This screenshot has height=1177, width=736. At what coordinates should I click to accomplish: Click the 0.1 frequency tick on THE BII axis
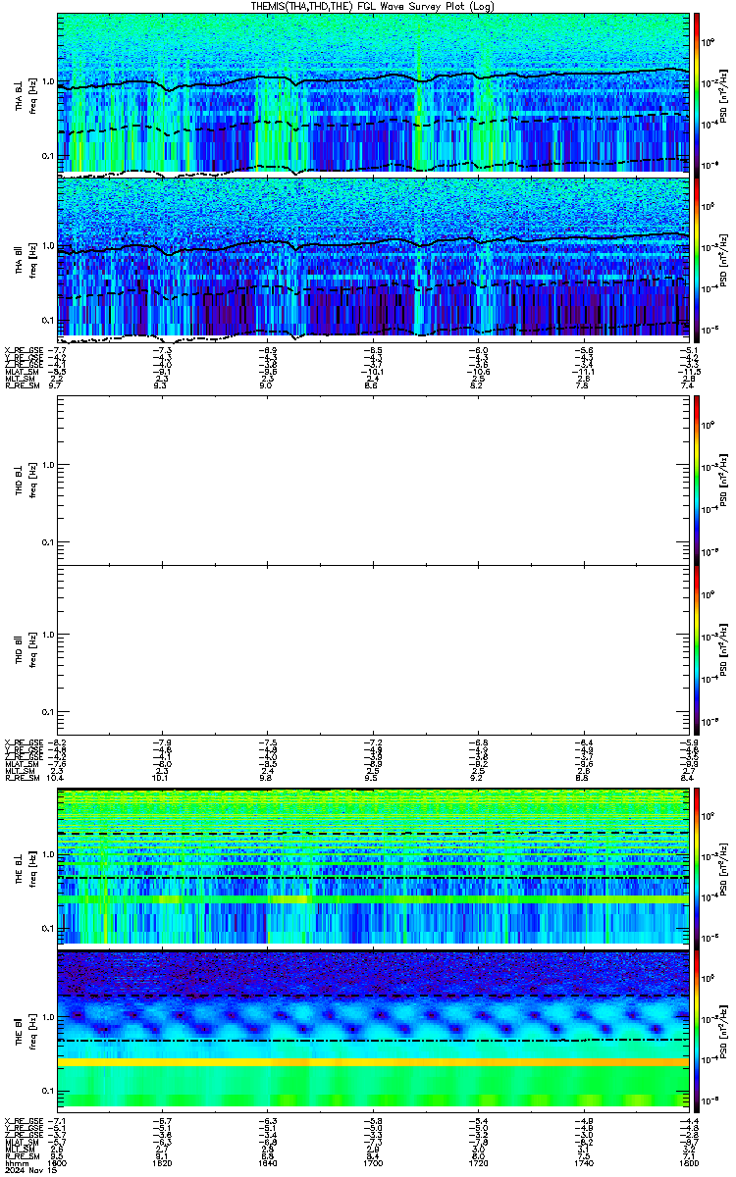tap(48, 1091)
